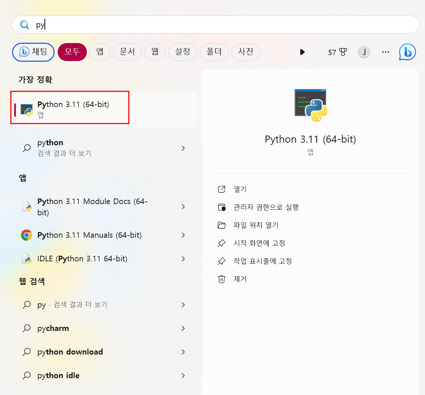This screenshot has width=425, height=395.
Task: Expand the pycharm suggestion chevron
Action: tap(183, 328)
